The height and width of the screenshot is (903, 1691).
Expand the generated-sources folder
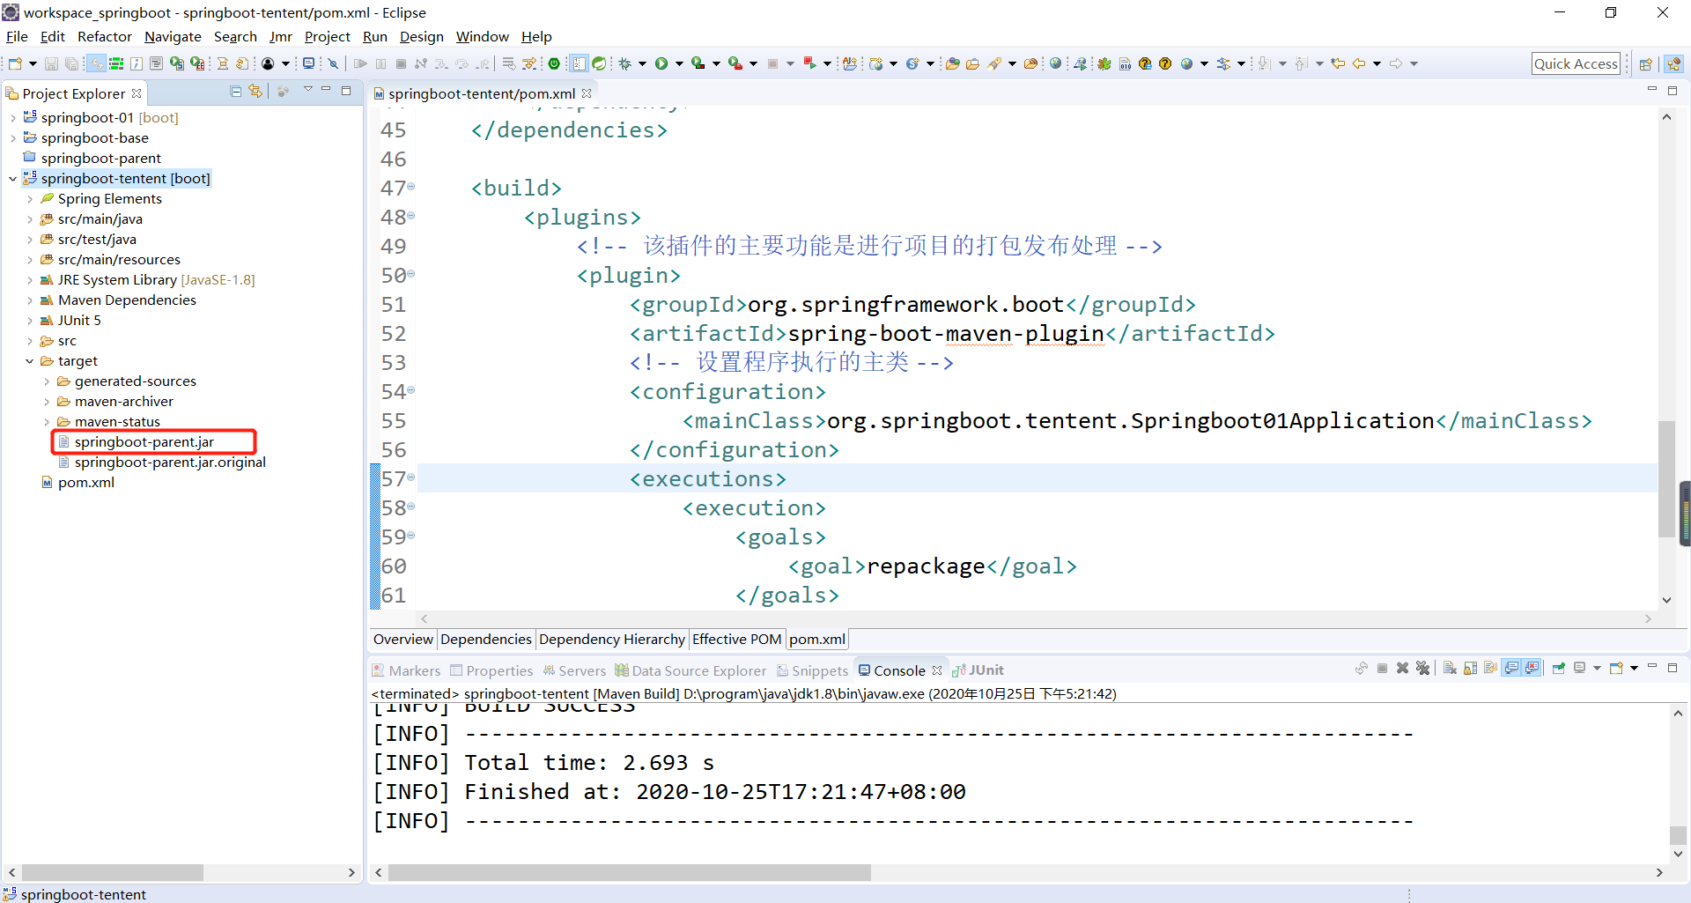click(x=46, y=381)
